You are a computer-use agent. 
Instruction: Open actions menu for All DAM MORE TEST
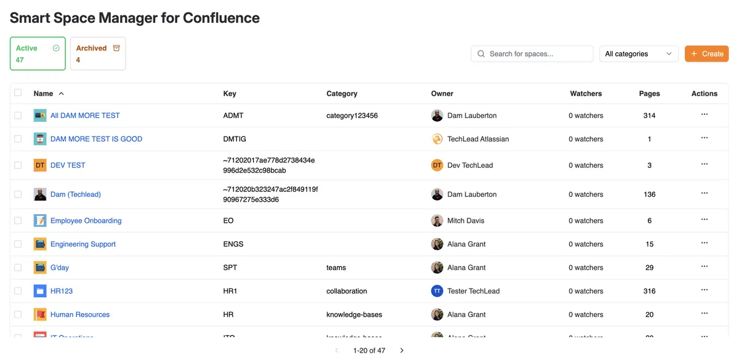(x=705, y=114)
